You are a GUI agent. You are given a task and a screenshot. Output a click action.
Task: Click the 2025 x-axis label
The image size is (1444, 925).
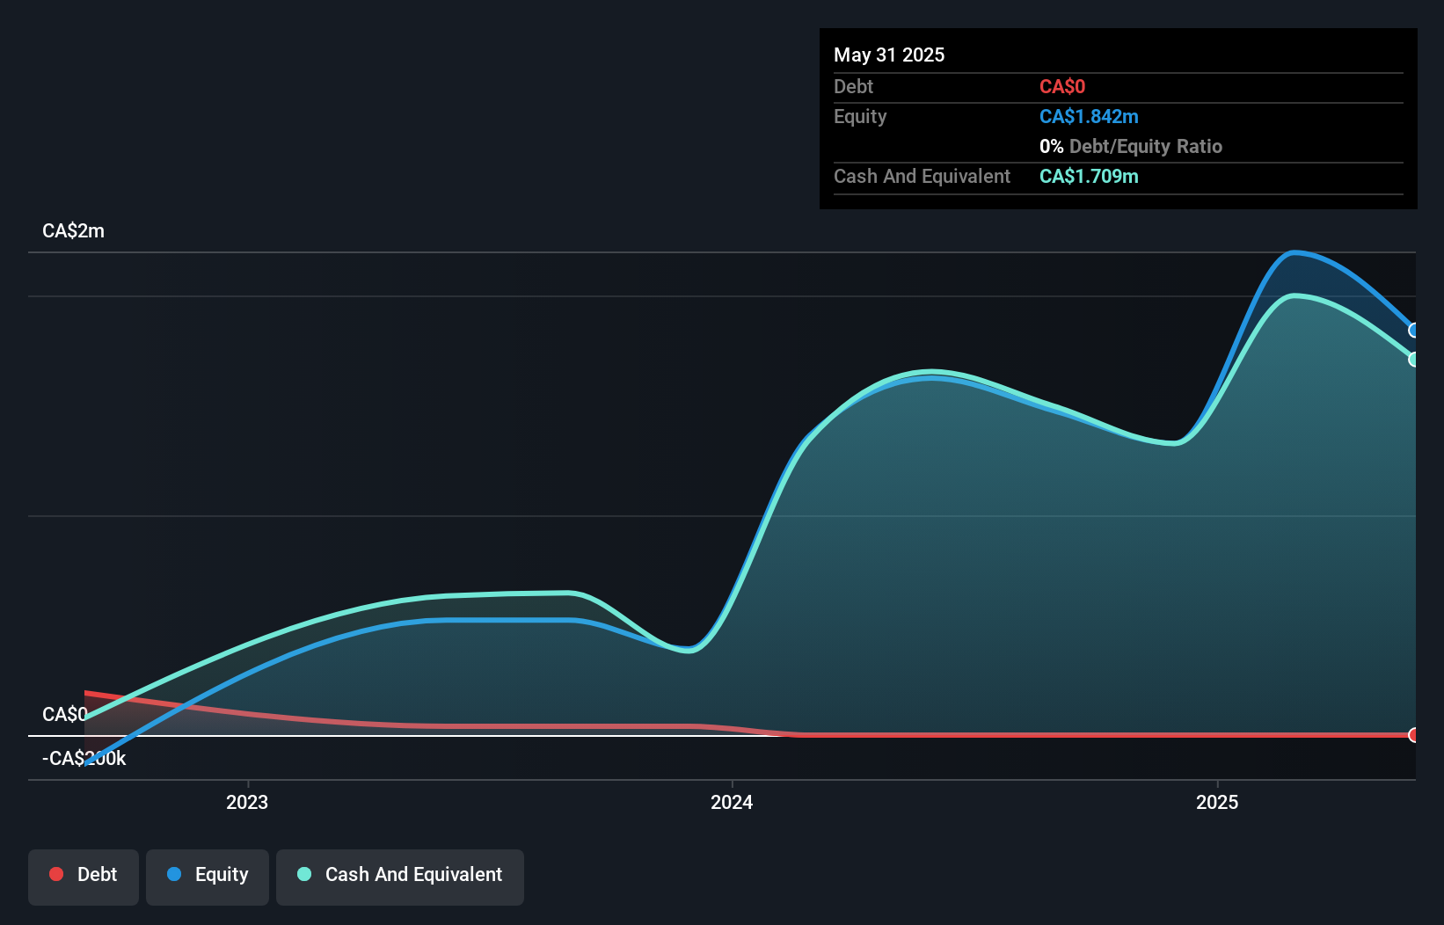(x=1217, y=802)
